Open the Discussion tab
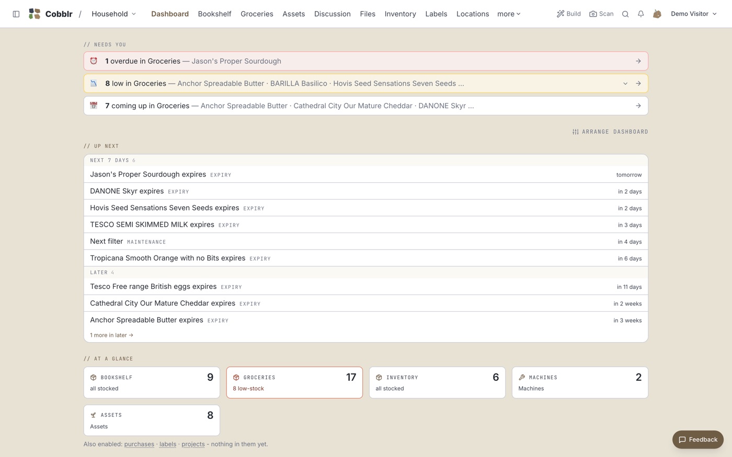This screenshot has width=732, height=457. [333, 14]
